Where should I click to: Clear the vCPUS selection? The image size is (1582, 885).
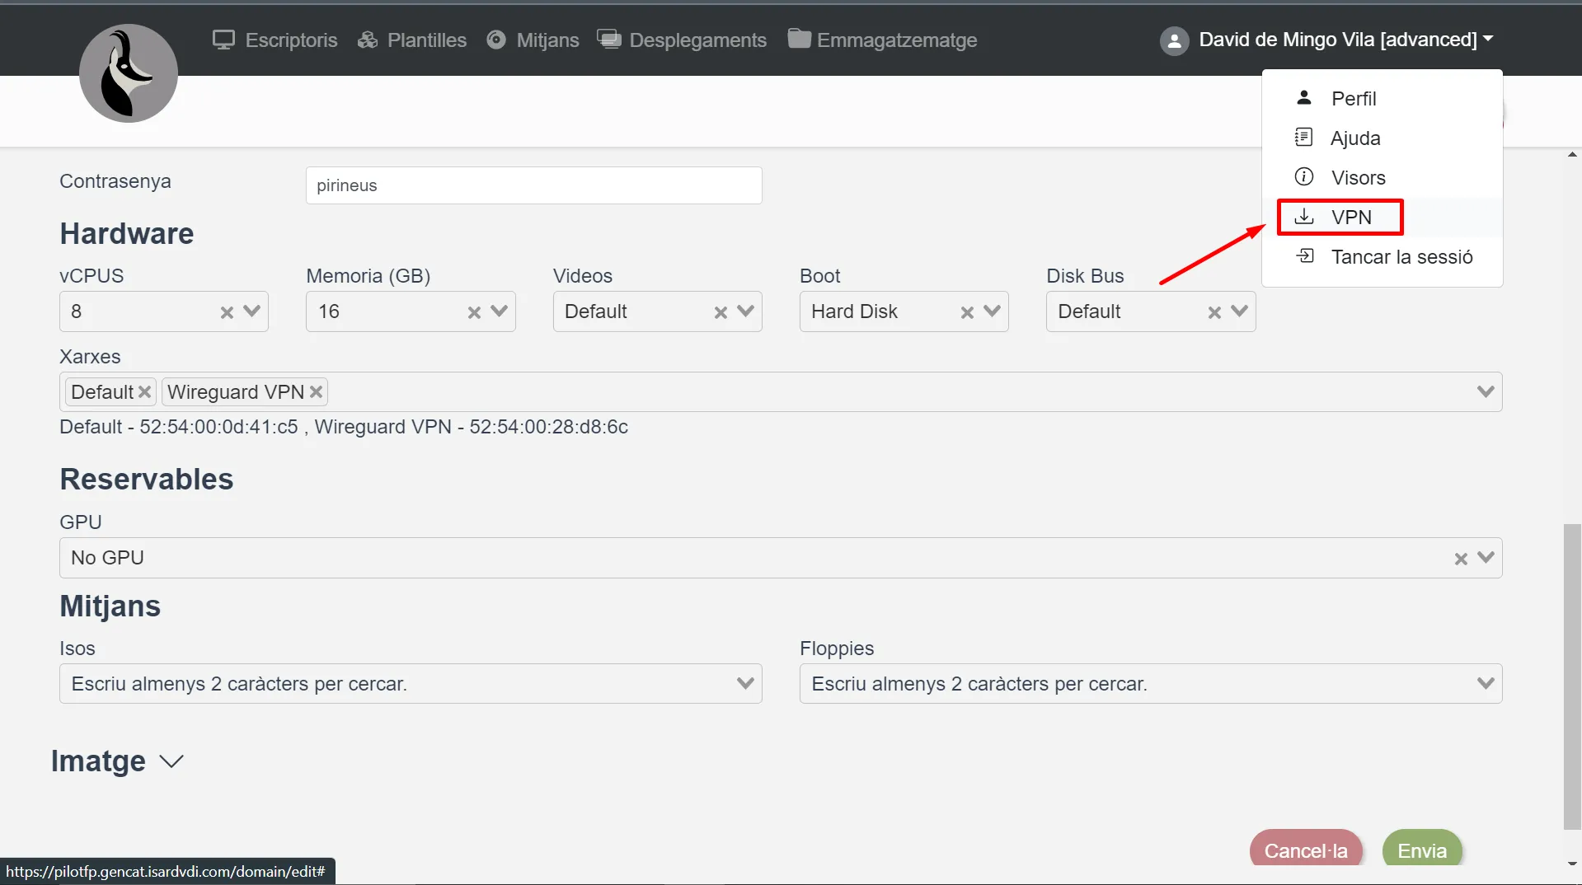click(x=227, y=312)
